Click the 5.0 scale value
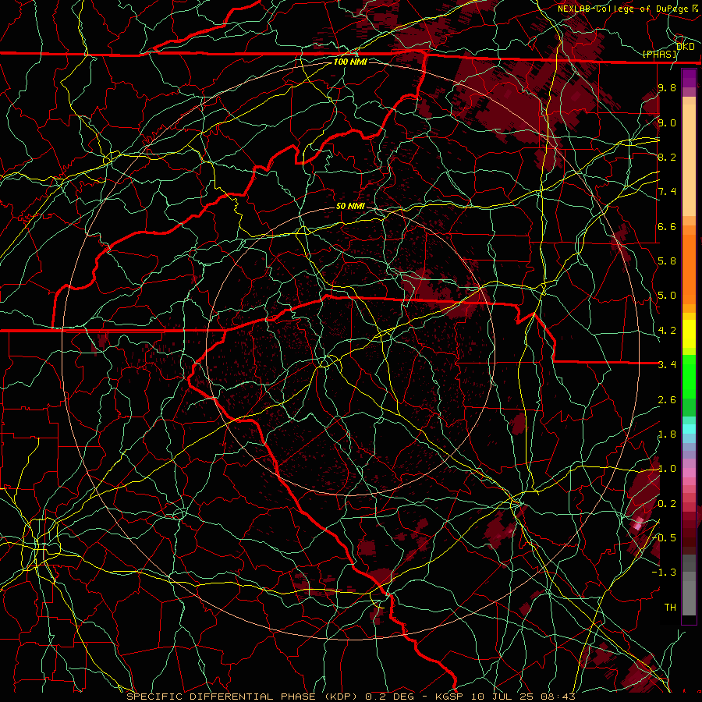 (x=667, y=296)
